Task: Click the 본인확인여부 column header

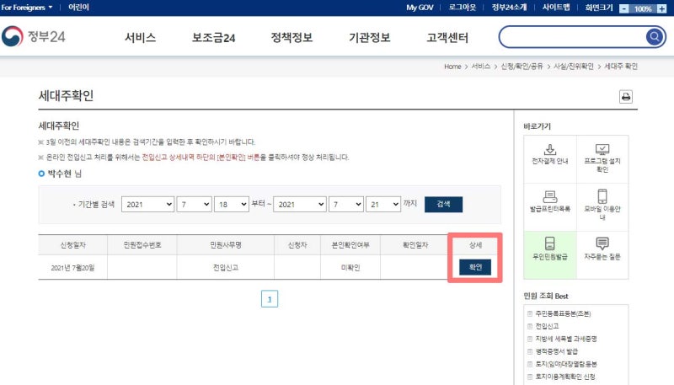Action: 350,245
